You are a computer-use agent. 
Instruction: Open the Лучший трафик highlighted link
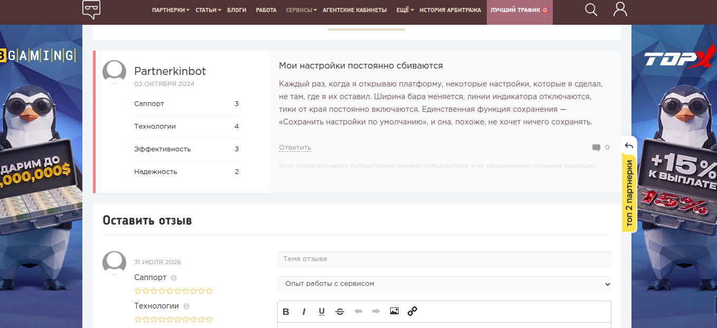pyautogui.click(x=520, y=10)
